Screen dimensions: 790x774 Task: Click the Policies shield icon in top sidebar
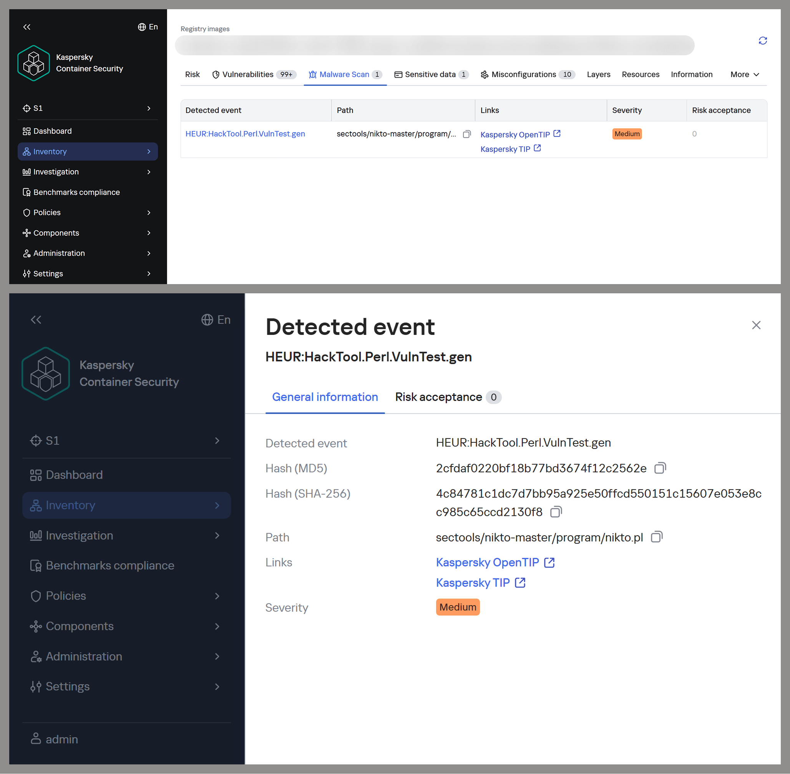pos(27,212)
